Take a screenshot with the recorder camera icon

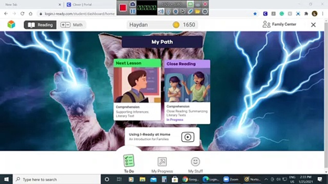click(132, 4)
